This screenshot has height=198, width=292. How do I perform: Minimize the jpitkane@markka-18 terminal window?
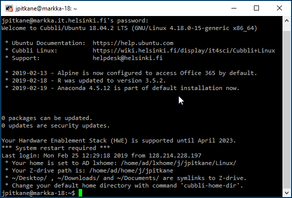point(234,8)
